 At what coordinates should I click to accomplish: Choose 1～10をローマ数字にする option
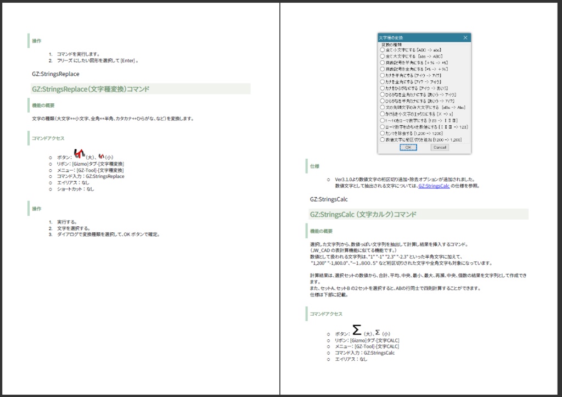(x=382, y=121)
